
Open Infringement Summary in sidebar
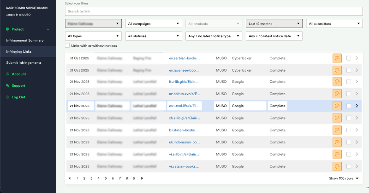(25, 40)
